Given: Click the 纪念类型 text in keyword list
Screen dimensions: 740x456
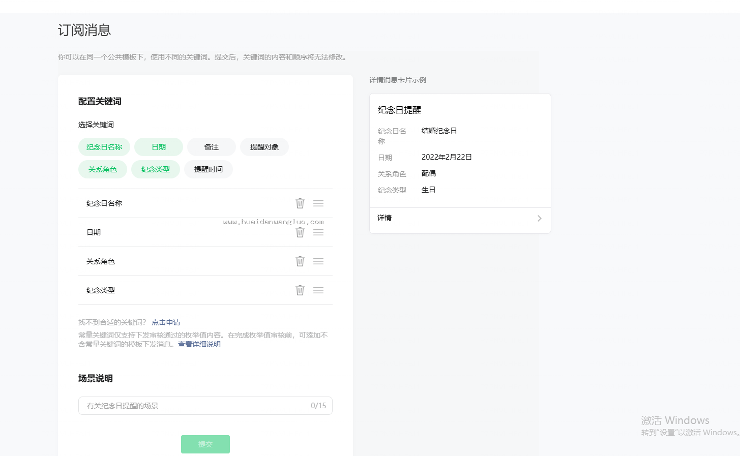Looking at the screenshot, I should [101, 290].
